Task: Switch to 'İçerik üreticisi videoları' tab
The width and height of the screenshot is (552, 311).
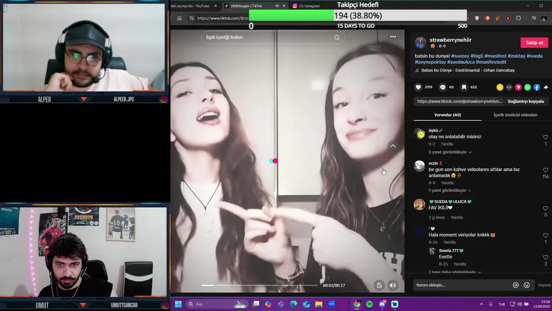Action: click(x=515, y=115)
